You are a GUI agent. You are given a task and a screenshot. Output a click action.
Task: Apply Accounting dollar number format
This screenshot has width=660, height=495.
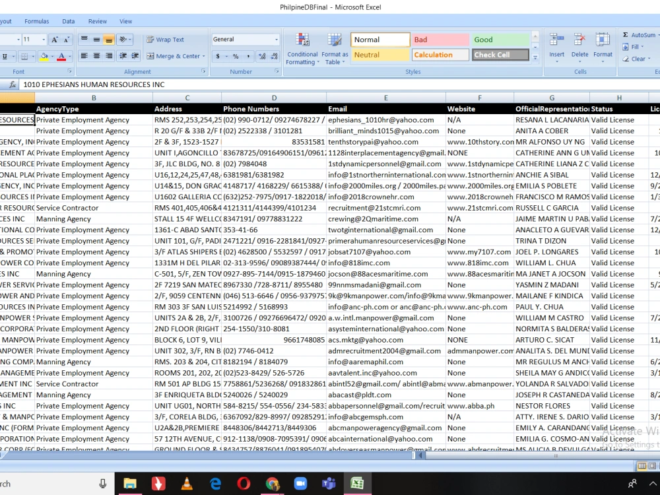click(x=218, y=56)
